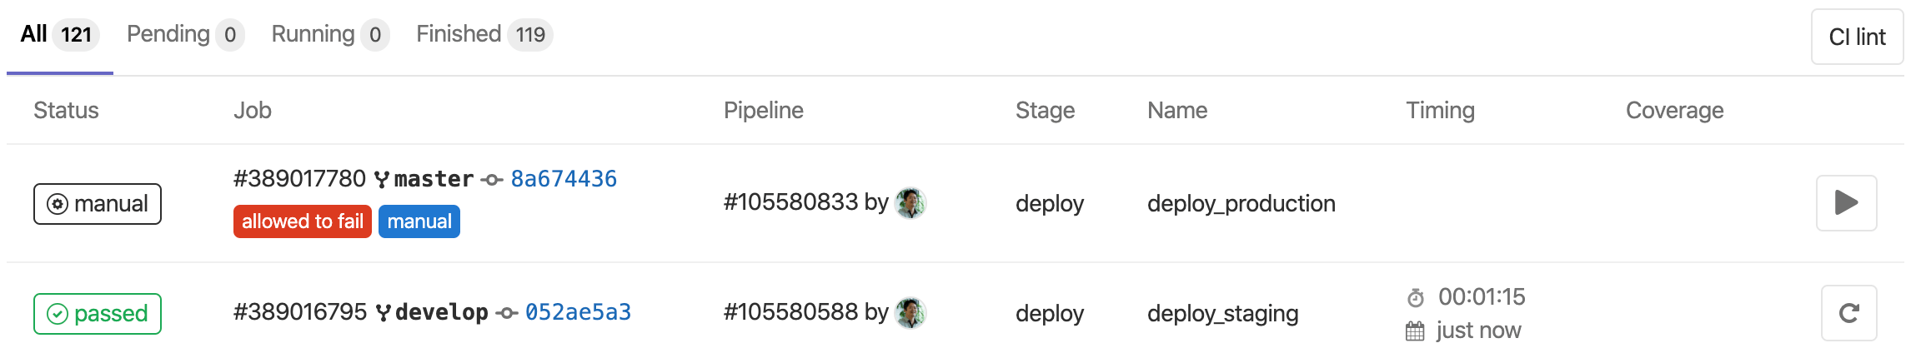The image size is (1916, 363).
Task: Run the deploy_production manual job play button
Action: coord(1846,203)
